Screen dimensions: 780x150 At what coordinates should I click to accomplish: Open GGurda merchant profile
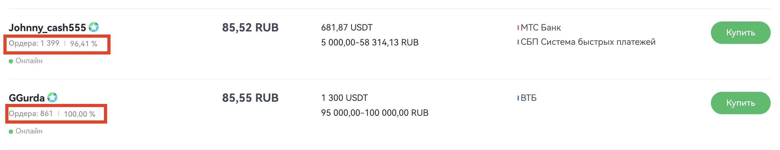[x=27, y=98]
